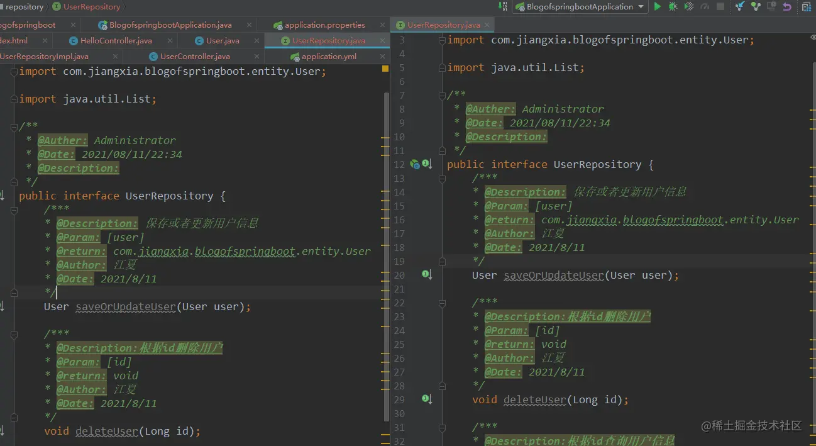The image size is (816, 446).
Task: Commit changes with green branch icon
Action: click(x=756, y=6)
